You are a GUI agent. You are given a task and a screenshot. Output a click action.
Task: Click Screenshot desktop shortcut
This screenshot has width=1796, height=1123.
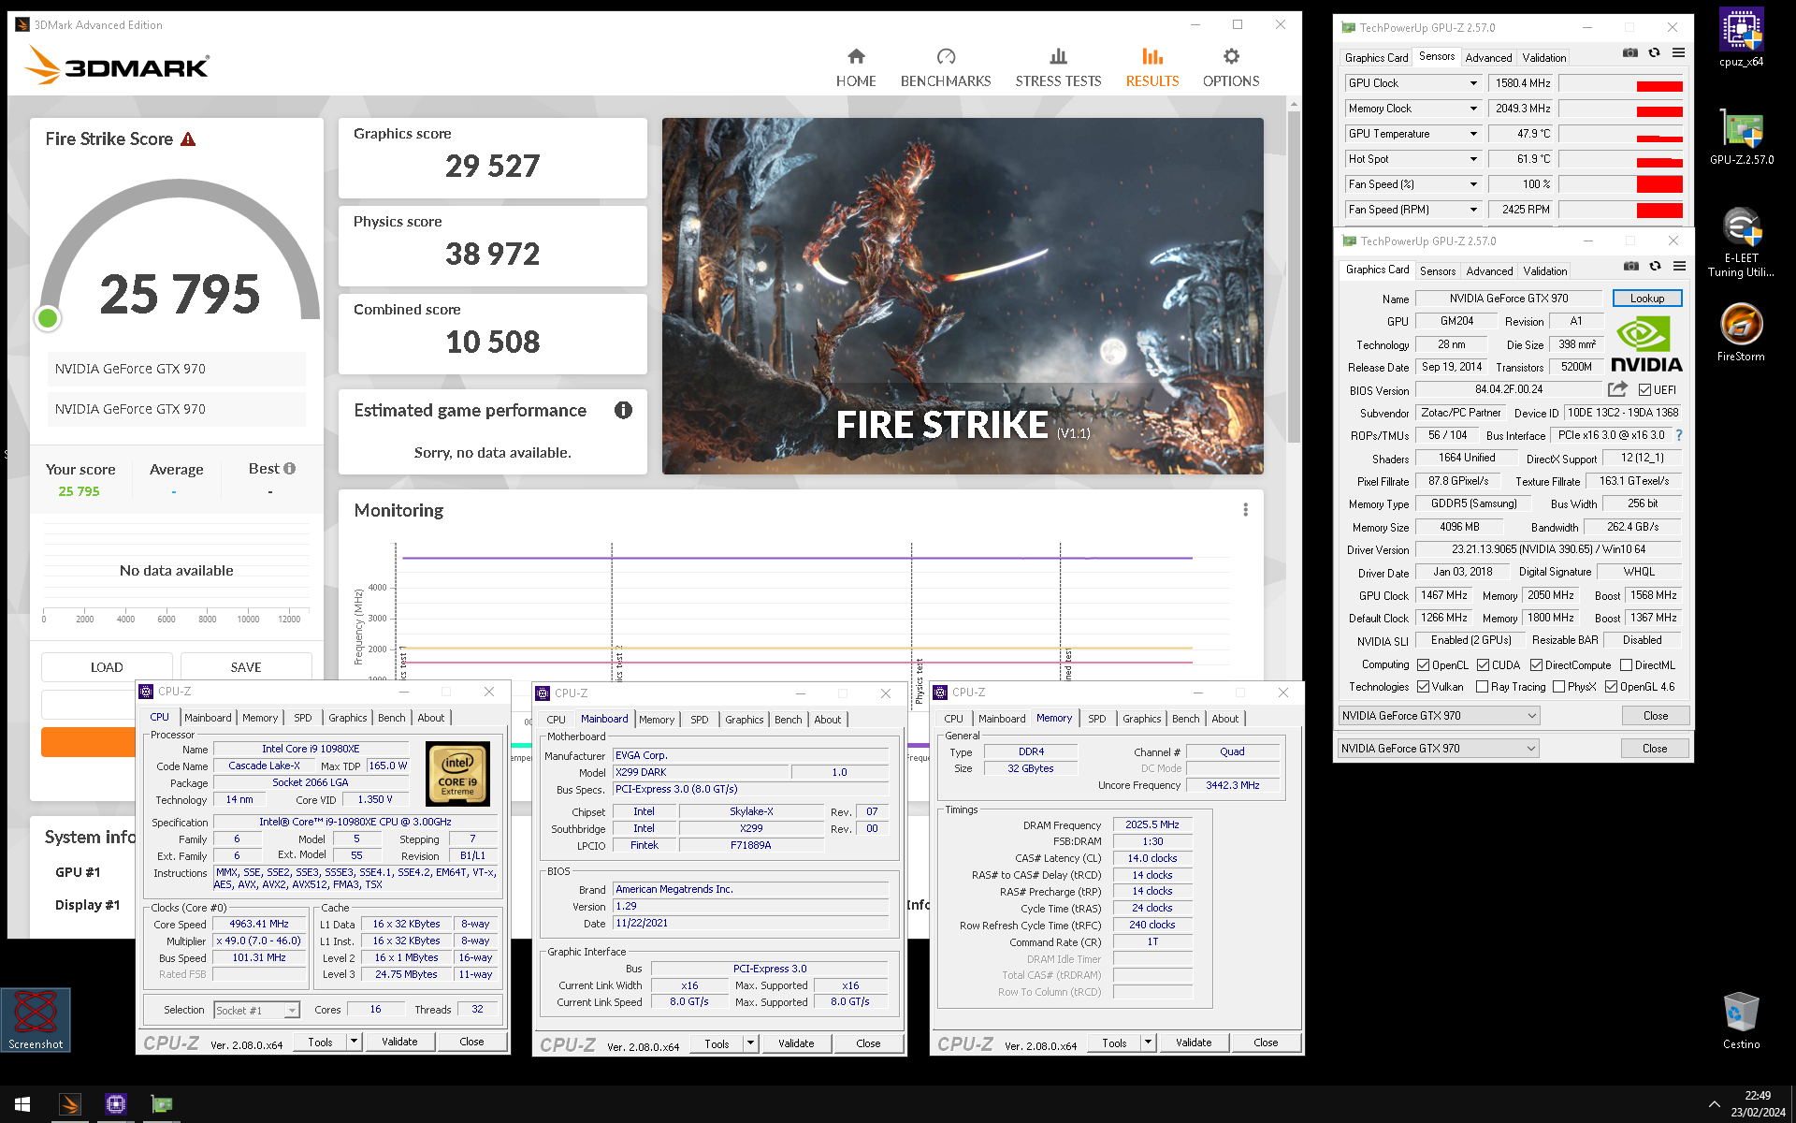click(x=36, y=1020)
